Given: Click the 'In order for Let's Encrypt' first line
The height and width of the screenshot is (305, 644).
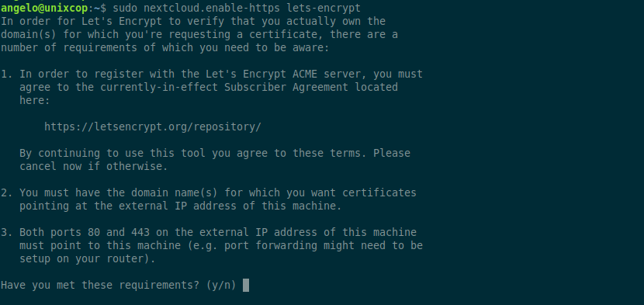Looking at the screenshot, I should [x=193, y=21].
